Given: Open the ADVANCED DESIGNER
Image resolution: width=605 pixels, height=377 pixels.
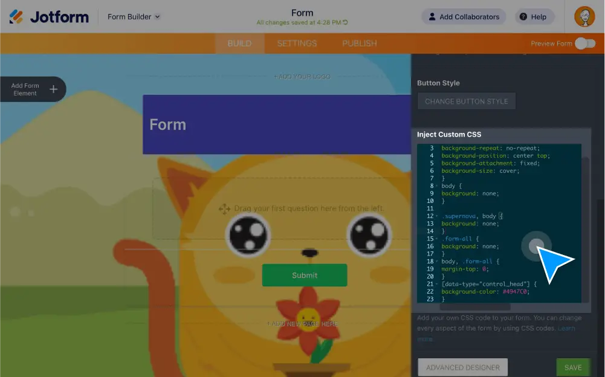Looking at the screenshot, I should click(462, 367).
